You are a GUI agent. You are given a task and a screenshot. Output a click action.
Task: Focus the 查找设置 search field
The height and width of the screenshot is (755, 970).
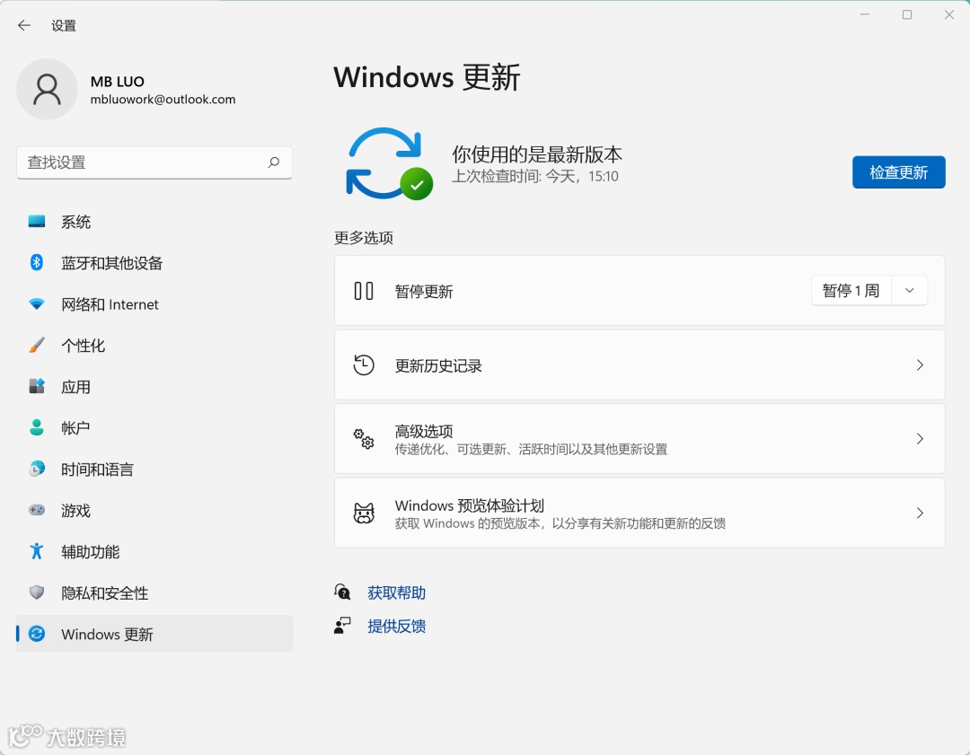point(154,162)
